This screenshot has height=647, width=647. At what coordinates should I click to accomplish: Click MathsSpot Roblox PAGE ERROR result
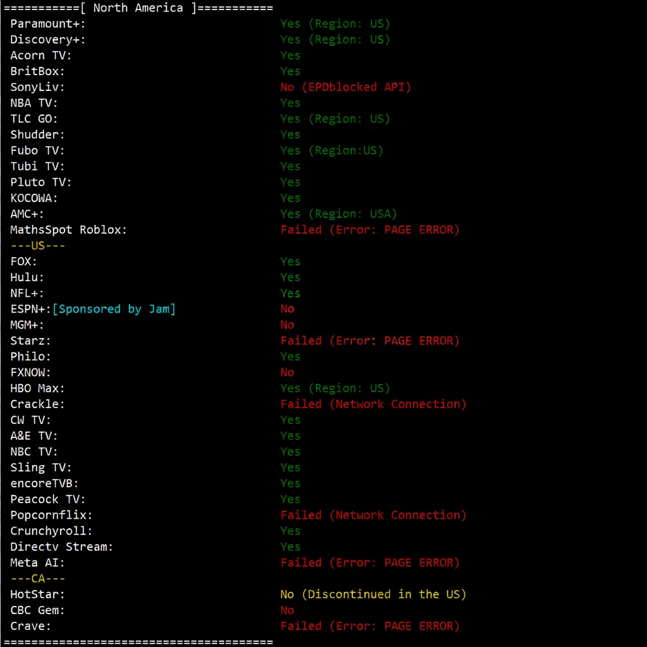point(370,230)
